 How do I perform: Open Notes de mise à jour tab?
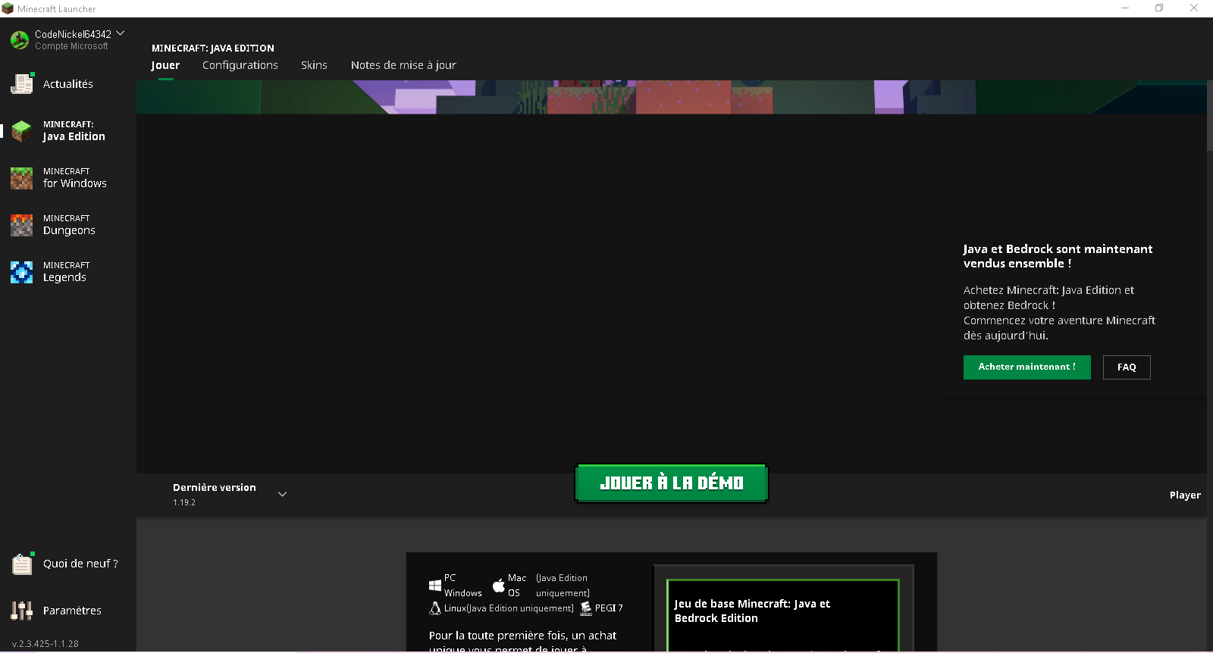pyautogui.click(x=403, y=65)
